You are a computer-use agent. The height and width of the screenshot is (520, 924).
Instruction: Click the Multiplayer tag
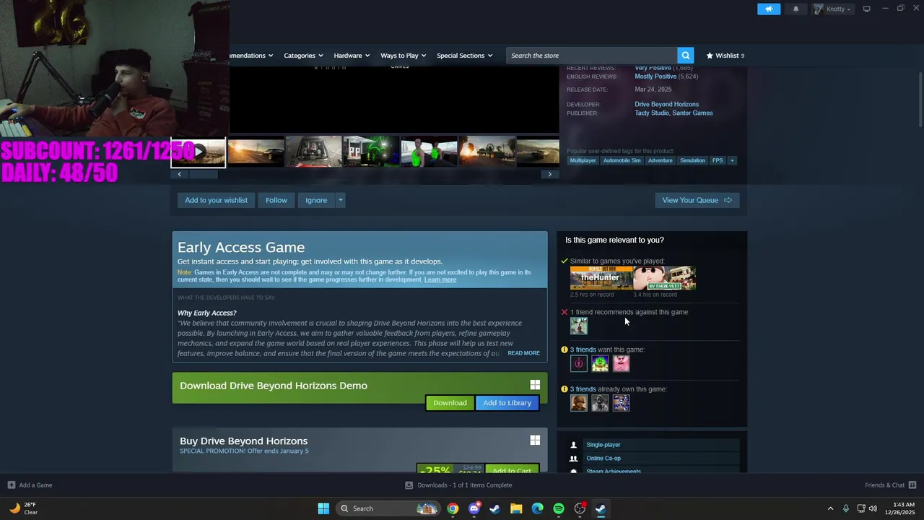pyautogui.click(x=583, y=160)
